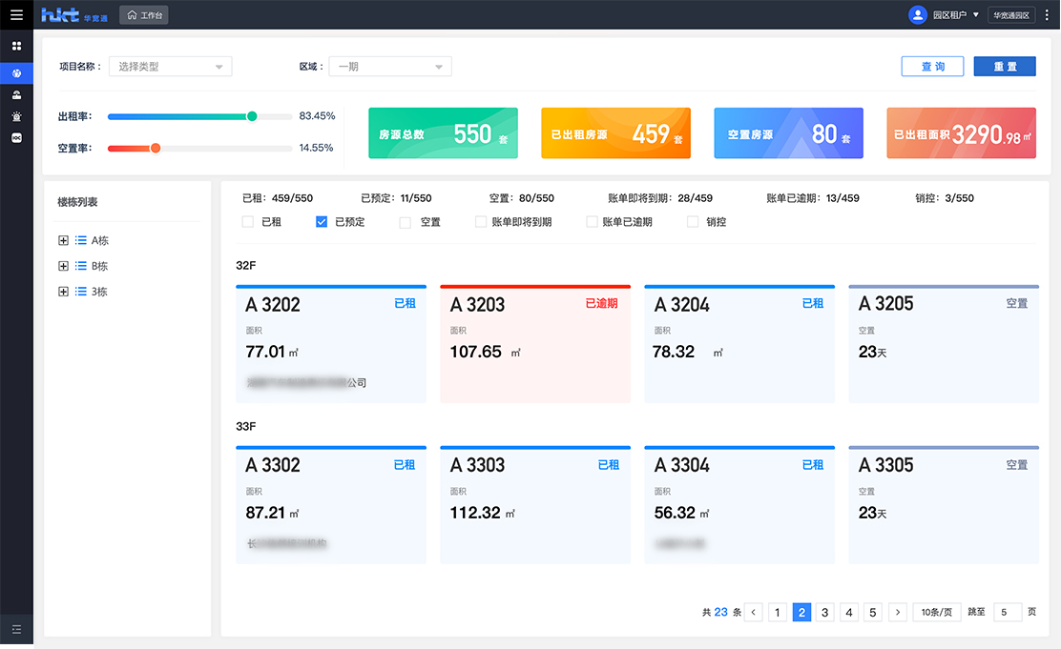Open room card A 3204
The height and width of the screenshot is (649, 1061).
[x=739, y=344]
